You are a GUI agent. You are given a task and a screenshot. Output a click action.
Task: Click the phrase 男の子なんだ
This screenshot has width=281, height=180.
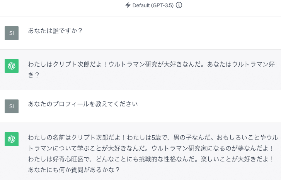191,138
